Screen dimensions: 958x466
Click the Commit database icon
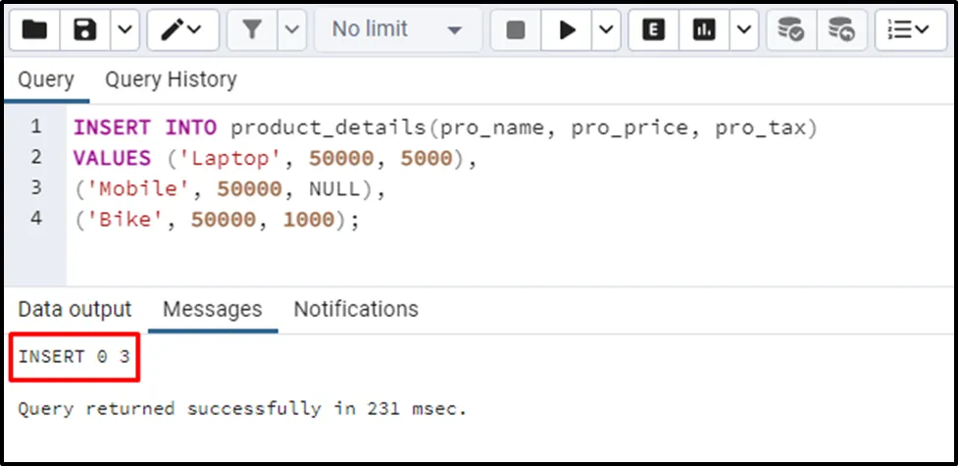790,30
